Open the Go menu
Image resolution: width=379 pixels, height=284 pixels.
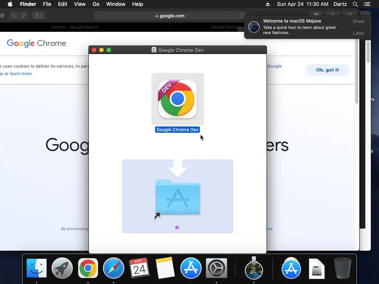[x=96, y=4]
